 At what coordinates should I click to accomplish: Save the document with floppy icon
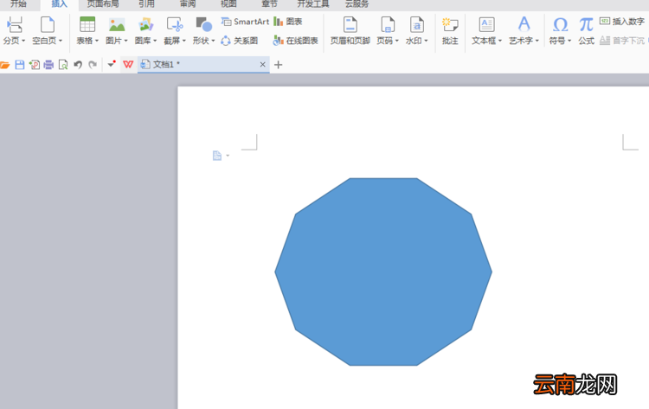point(19,65)
